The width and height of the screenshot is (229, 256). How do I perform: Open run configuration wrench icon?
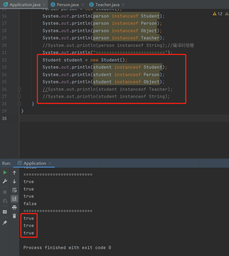(5, 181)
